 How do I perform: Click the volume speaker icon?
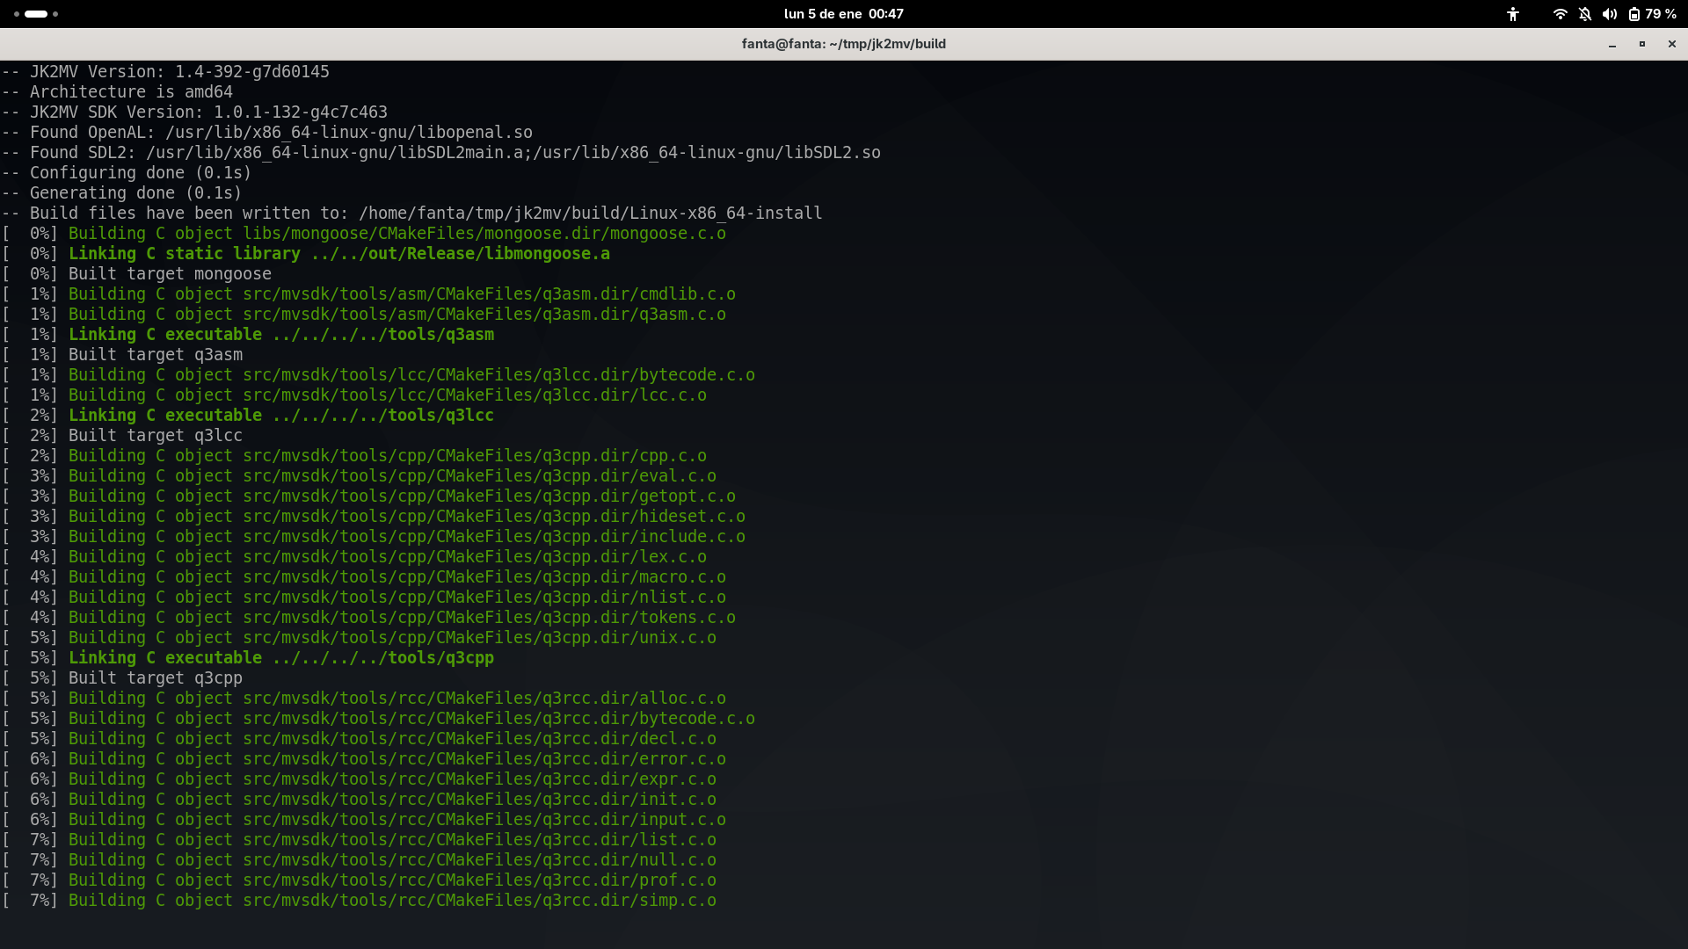pos(1609,14)
